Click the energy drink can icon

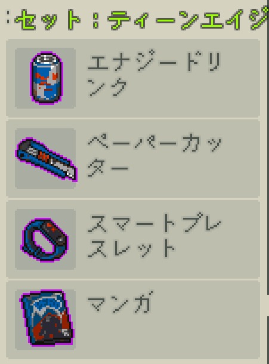pyautogui.click(x=47, y=78)
